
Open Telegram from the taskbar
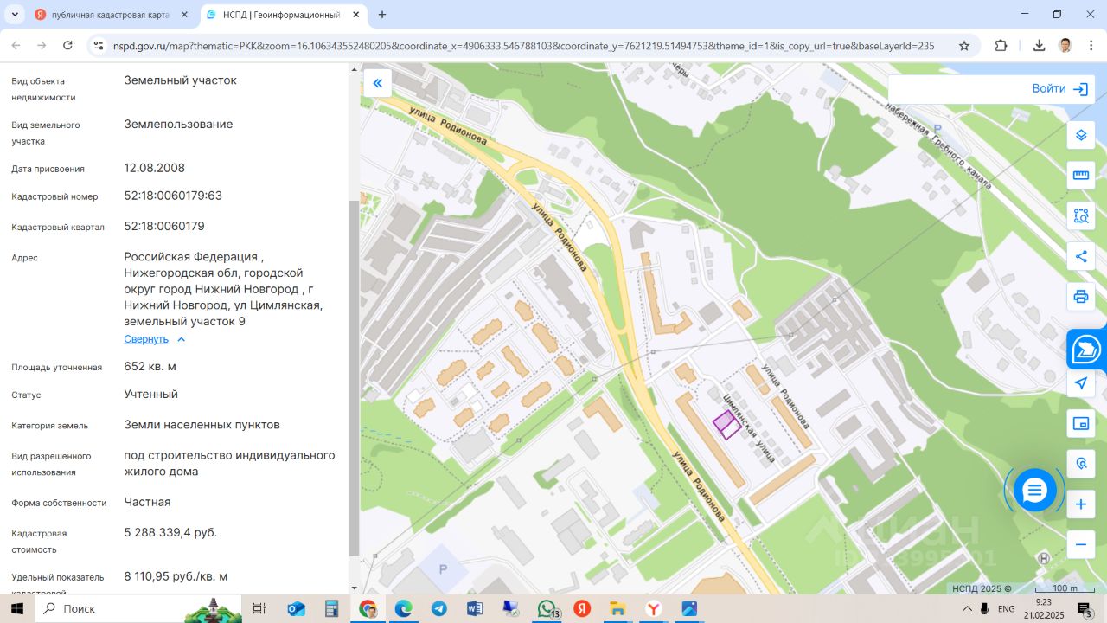(x=439, y=608)
